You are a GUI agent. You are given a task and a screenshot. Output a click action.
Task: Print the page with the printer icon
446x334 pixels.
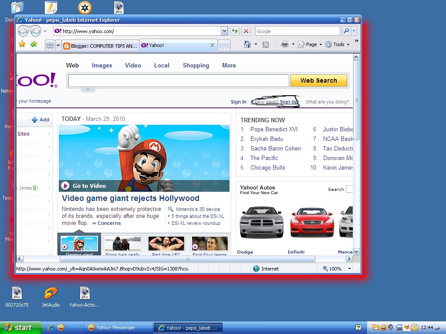[x=284, y=45]
